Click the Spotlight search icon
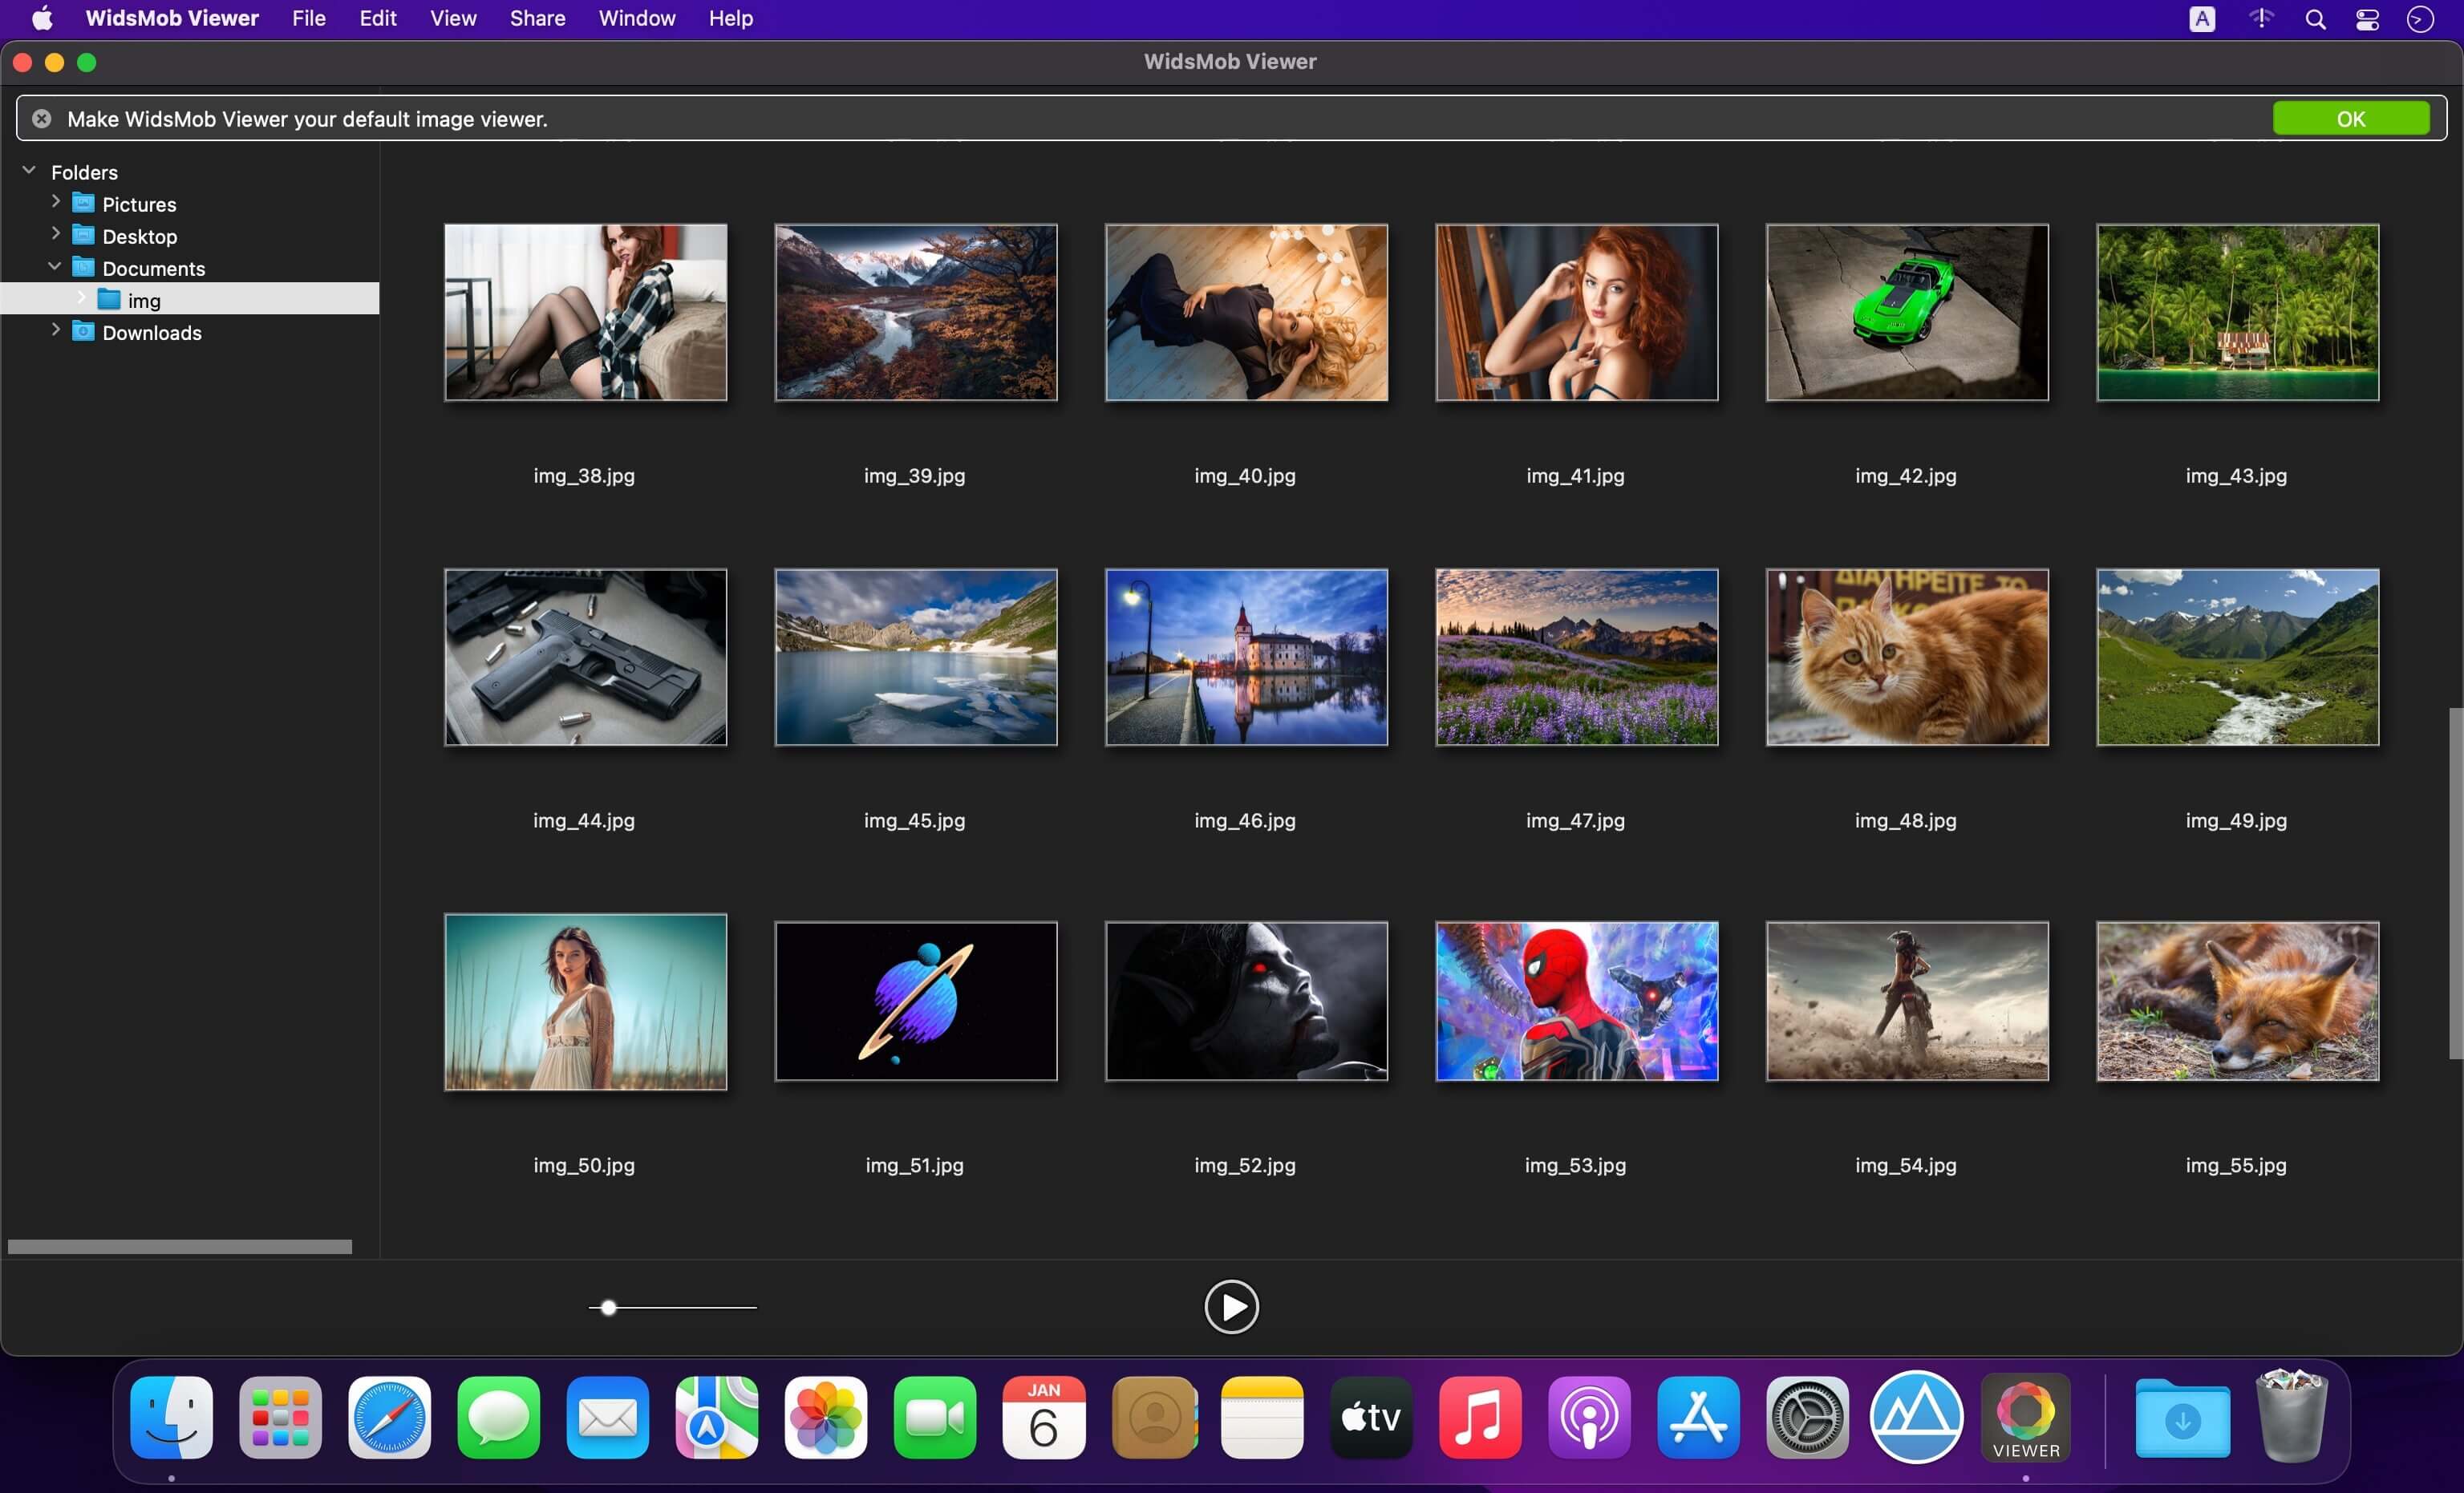This screenshot has width=2464, height=1493. click(2315, 19)
